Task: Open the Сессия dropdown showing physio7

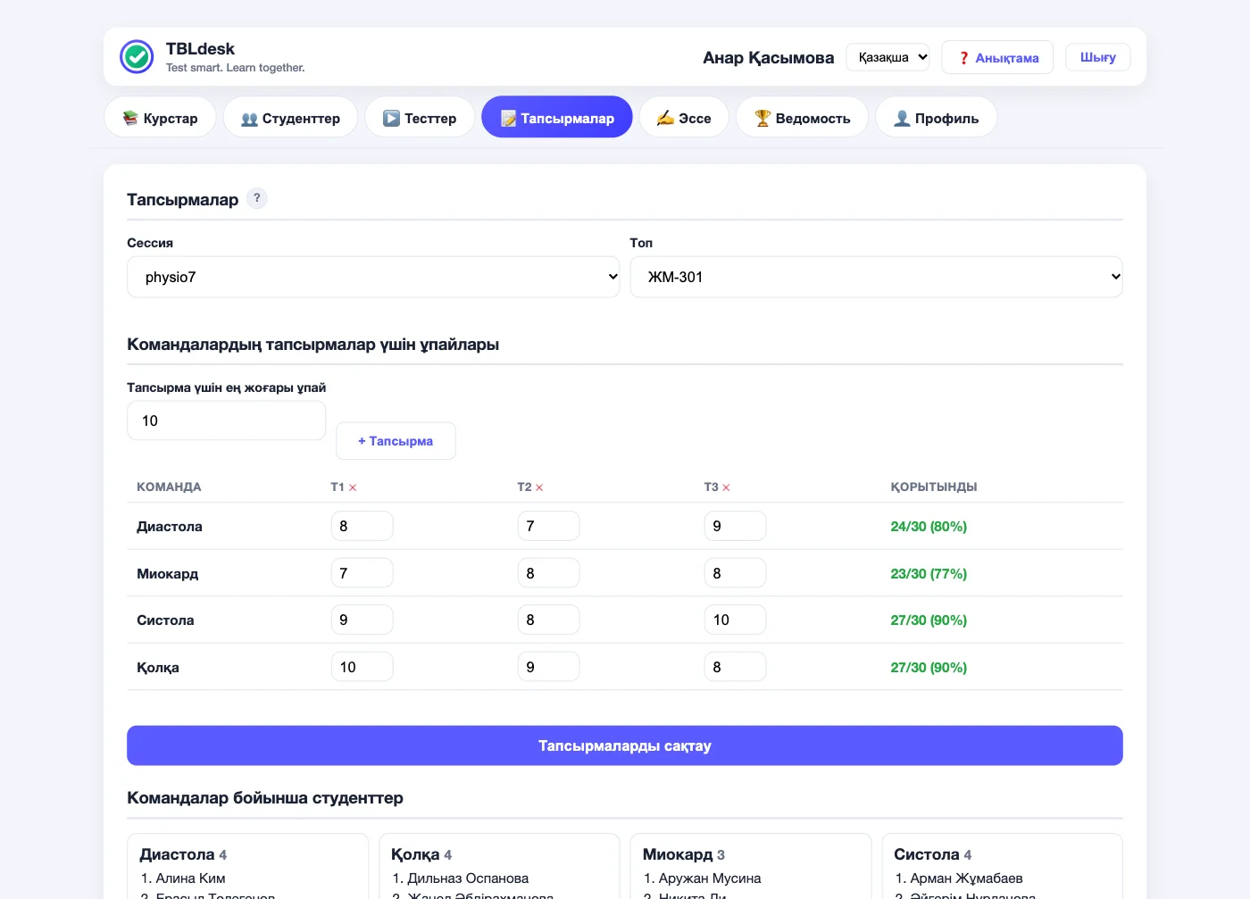Action: tap(373, 278)
